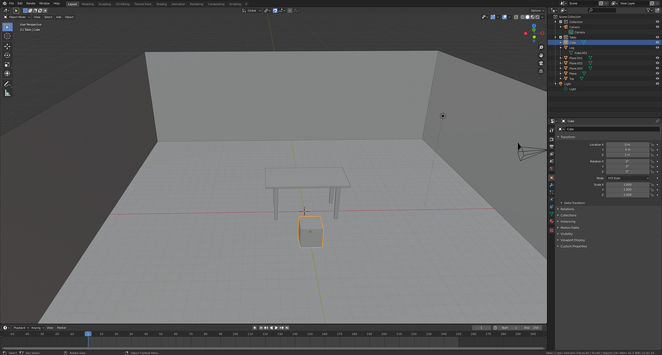
Task: Open the Global transform orientation dropdown
Action: coord(251,10)
